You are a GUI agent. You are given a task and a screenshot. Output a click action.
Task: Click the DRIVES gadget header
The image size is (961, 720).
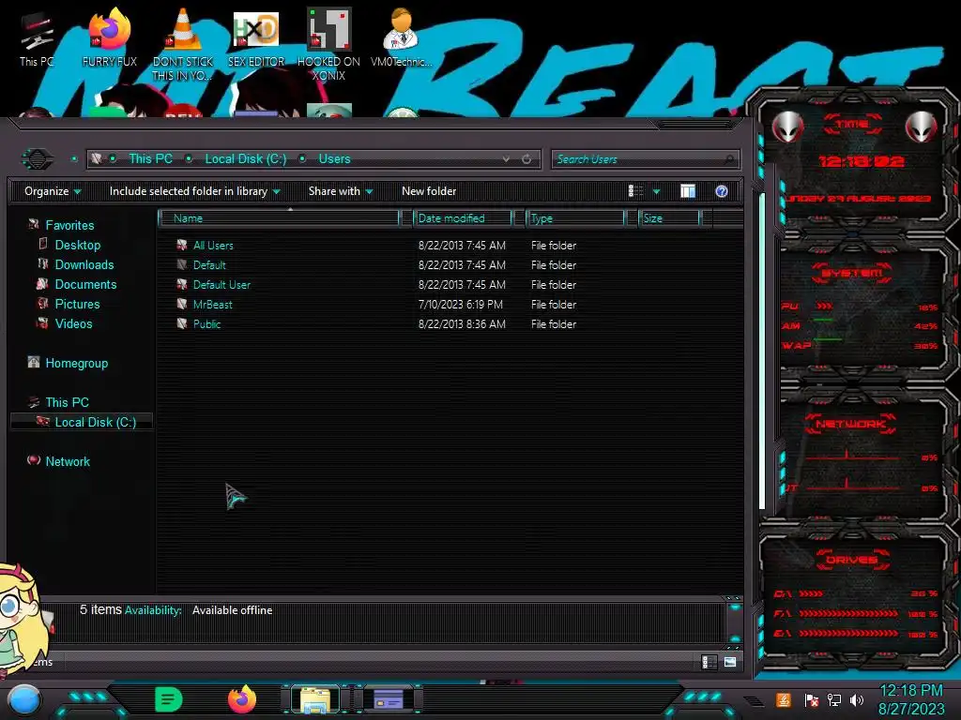(852, 560)
